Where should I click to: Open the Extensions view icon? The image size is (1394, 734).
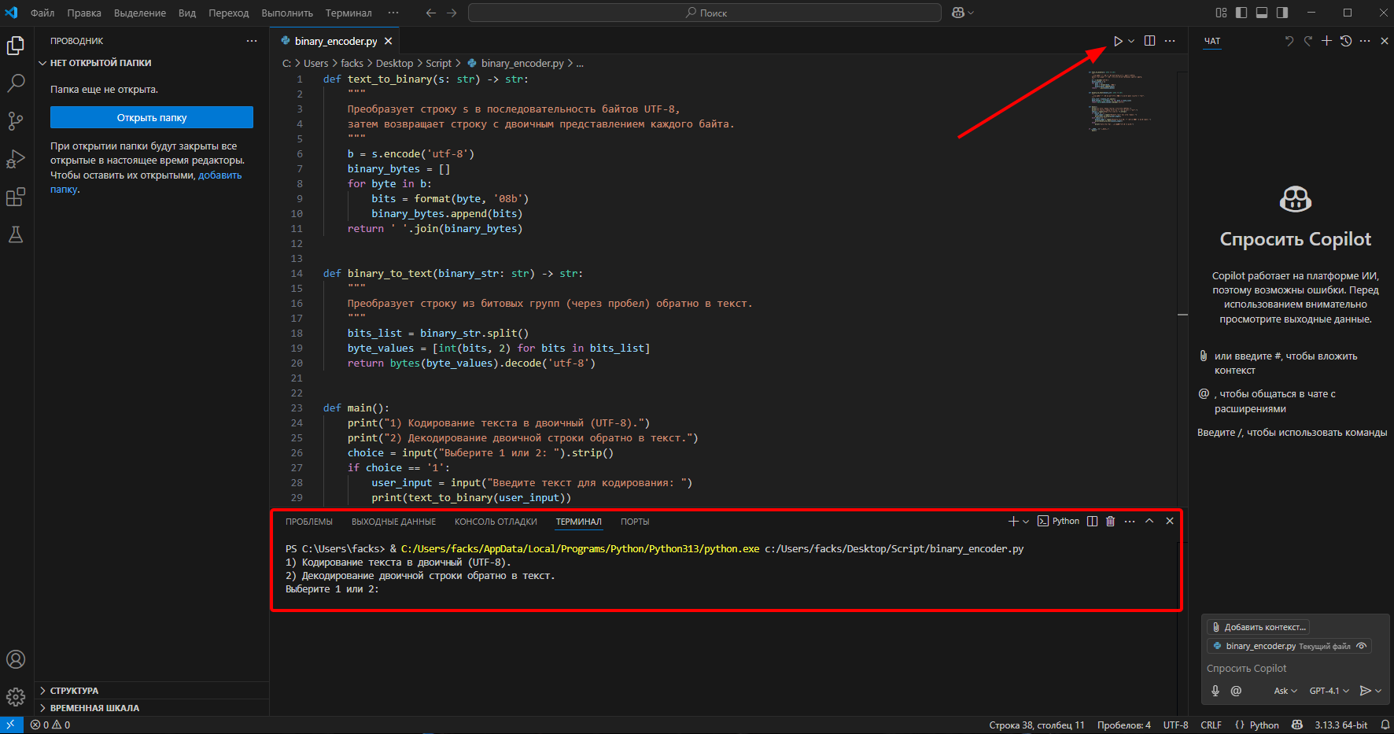[x=16, y=197]
